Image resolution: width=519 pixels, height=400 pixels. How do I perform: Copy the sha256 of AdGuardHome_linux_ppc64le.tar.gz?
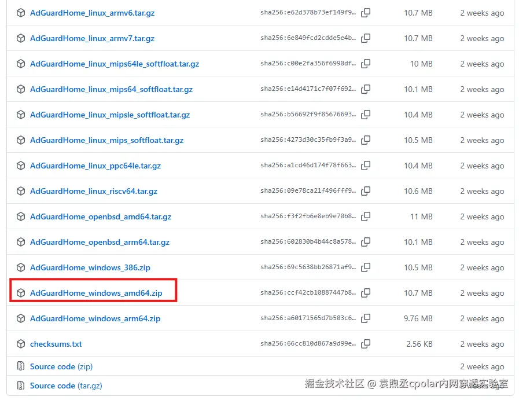pyautogui.click(x=366, y=166)
